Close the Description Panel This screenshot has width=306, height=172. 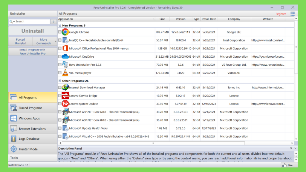[295, 148]
